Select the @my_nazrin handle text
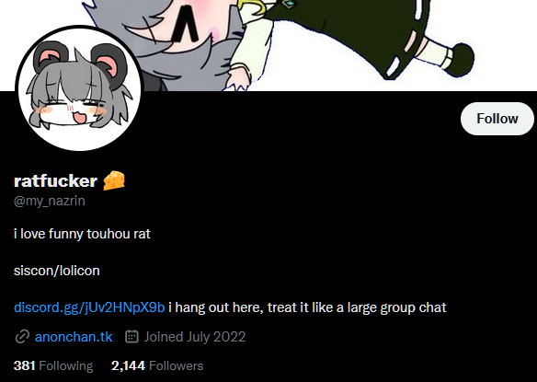 click(x=50, y=201)
